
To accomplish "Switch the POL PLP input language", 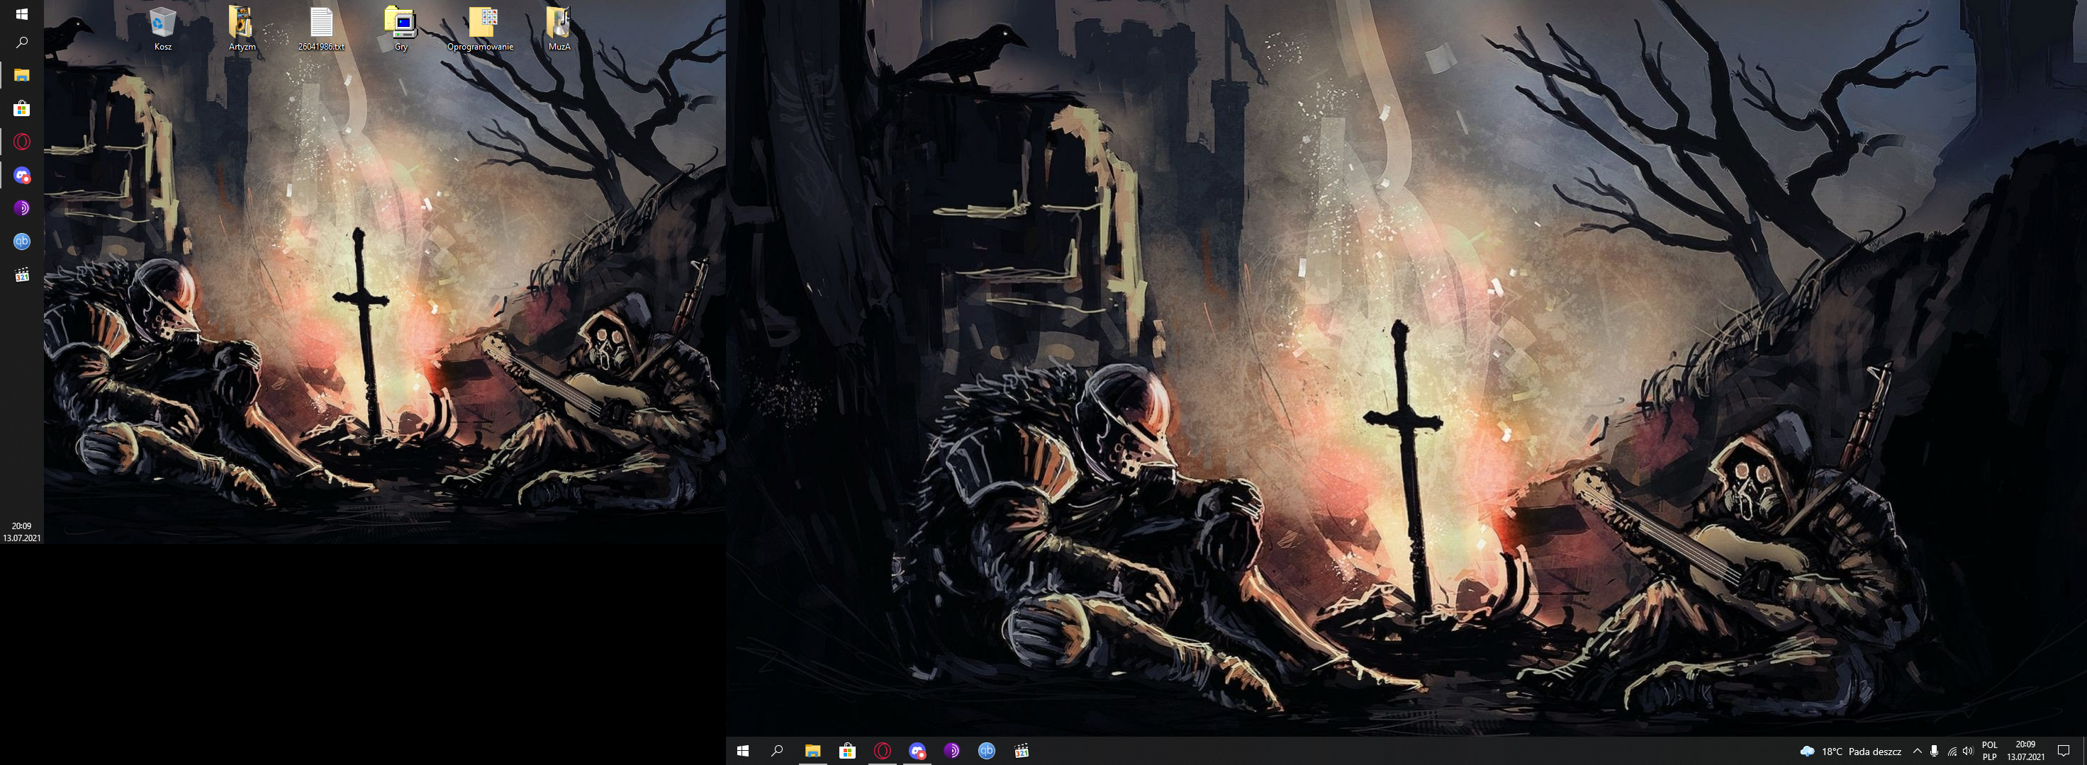I will tap(1989, 750).
